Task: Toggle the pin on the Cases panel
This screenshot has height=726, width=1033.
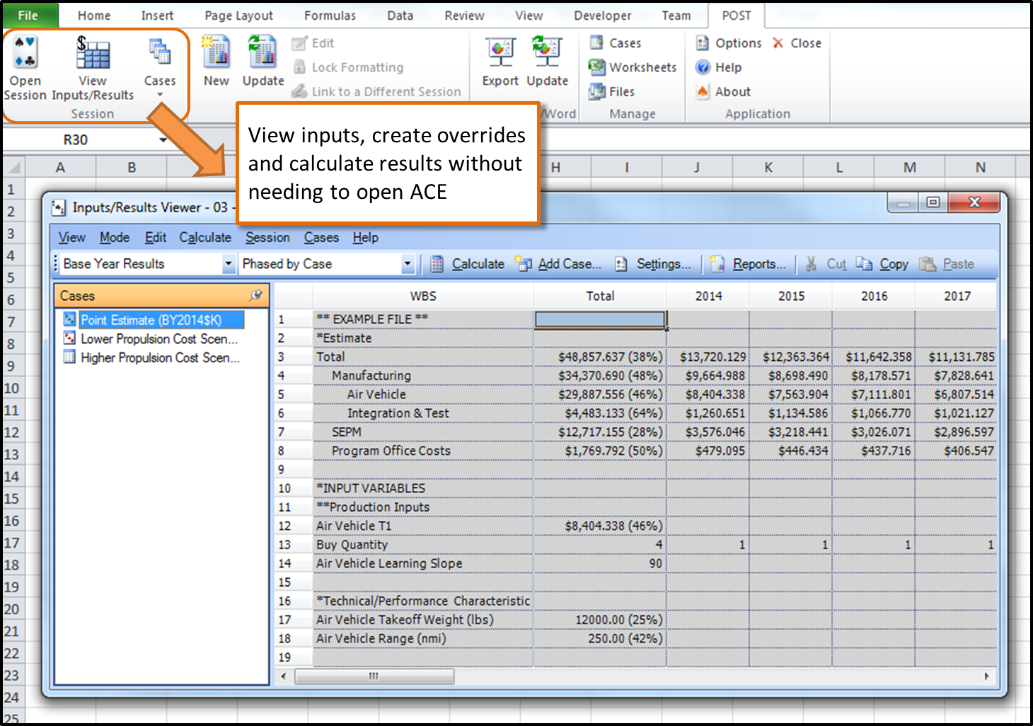Action: [256, 295]
